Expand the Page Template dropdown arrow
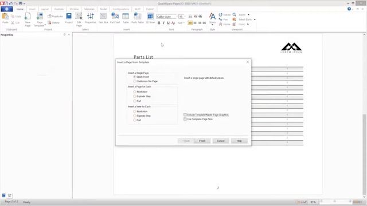This screenshot has height=206, width=367. pyautogui.click(x=45, y=25)
